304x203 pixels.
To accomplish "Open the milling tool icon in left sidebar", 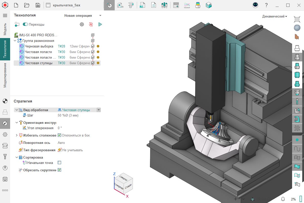I will [5, 157].
